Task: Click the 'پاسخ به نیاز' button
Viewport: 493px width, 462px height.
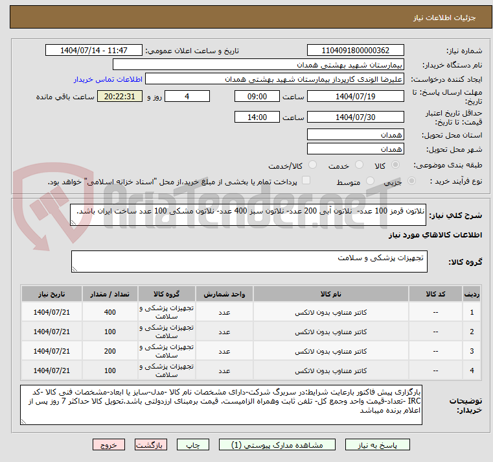Action: [x=378, y=445]
